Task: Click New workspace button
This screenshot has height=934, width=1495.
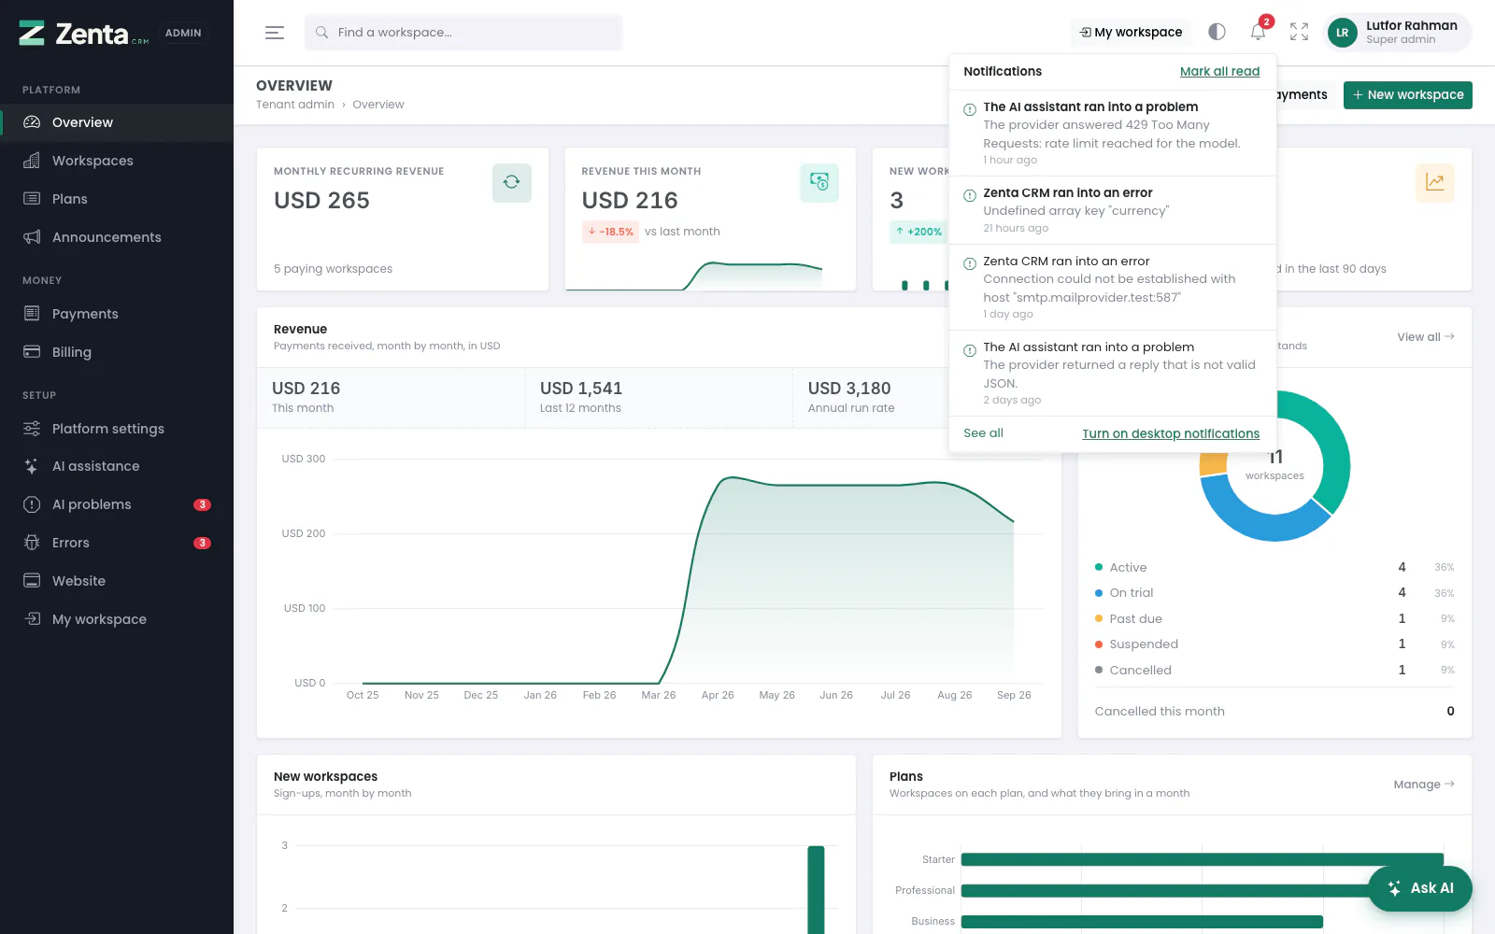Action: coord(1407,95)
